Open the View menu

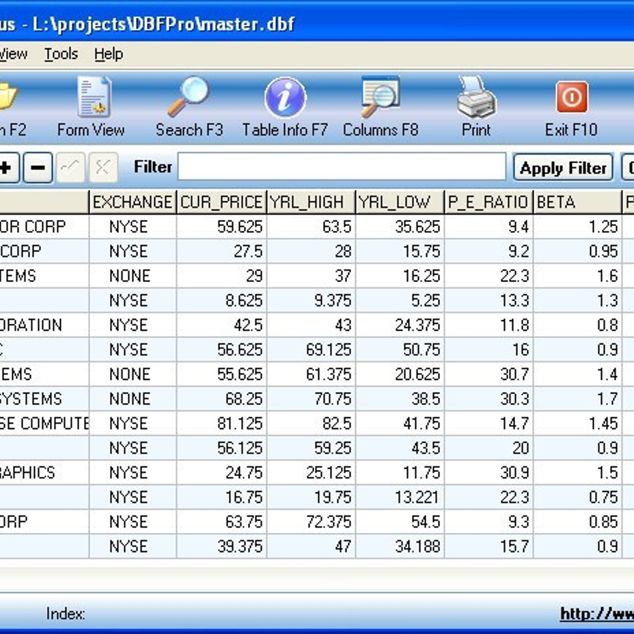click(x=13, y=53)
